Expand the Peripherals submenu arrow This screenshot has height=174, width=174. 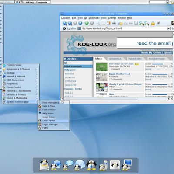point(37,84)
